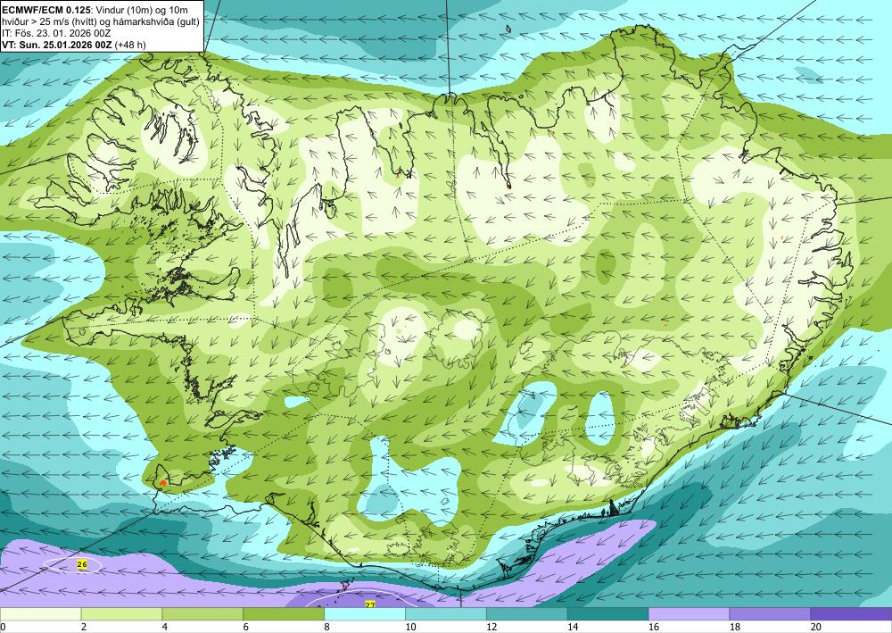Click the yellow '27' gust label

(x=370, y=604)
